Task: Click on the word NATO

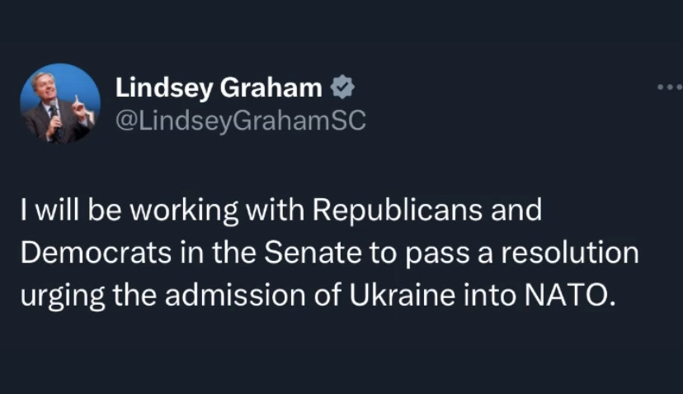Action: coord(570,296)
